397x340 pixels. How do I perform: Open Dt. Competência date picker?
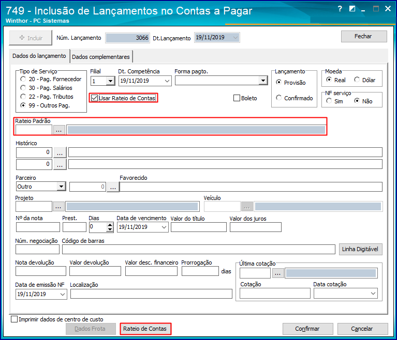click(x=167, y=81)
